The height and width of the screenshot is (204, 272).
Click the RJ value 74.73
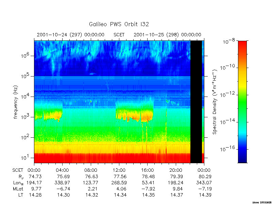(x=35, y=176)
